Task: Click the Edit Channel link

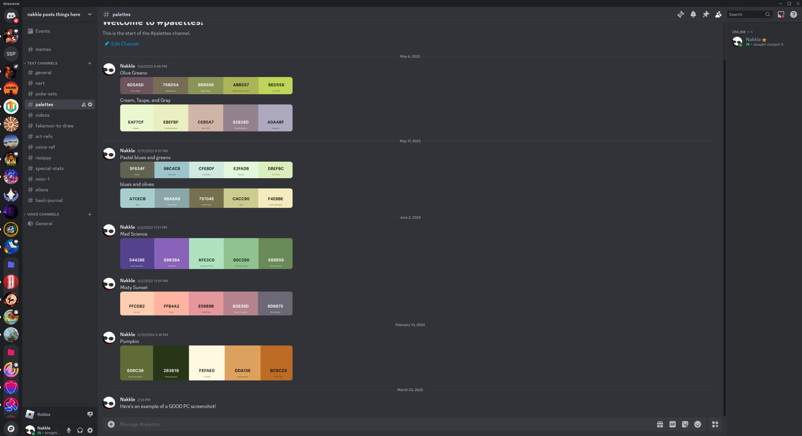Action: 125,44
